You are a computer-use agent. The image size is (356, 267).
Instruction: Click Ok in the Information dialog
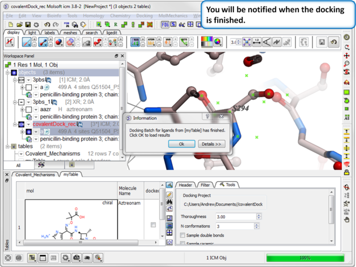[181, 144]
